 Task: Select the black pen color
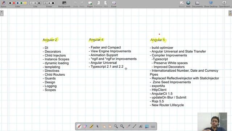[x=10, y=3]
